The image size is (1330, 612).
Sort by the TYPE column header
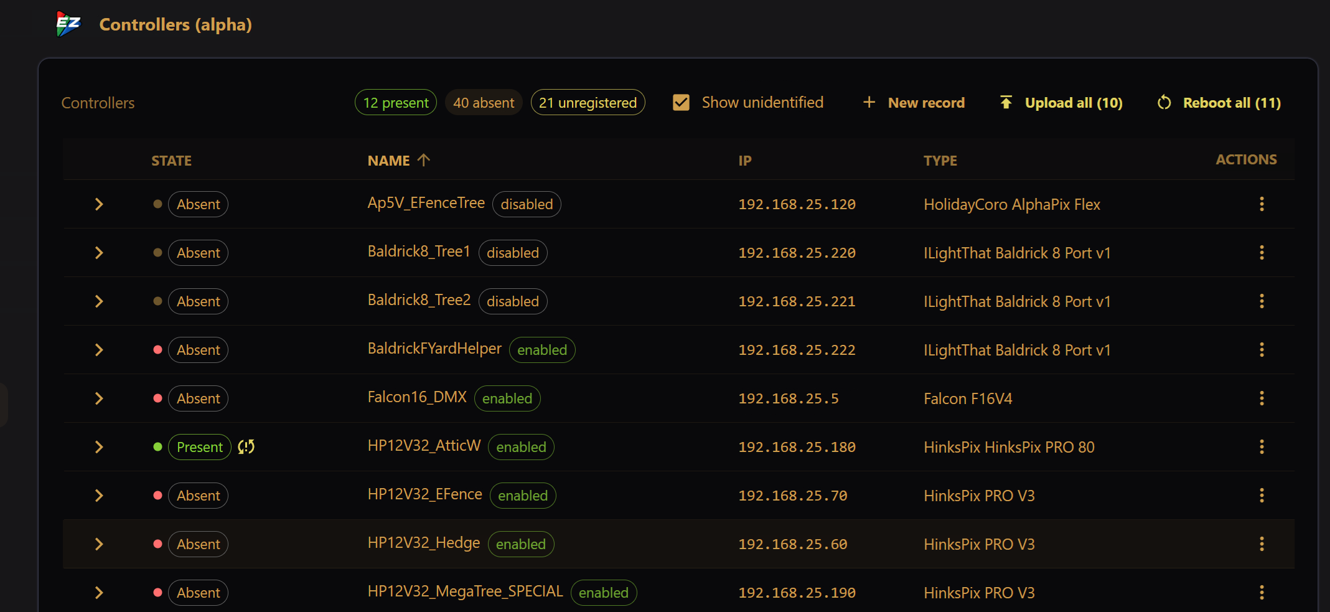tap(940, 161)
